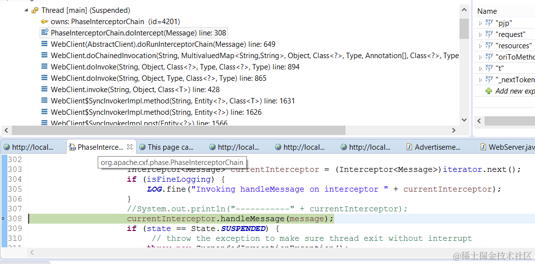The width and height of the screenshot is (535, 264).
Task: Expand the "pjp" expression
Action: point(480,23)
